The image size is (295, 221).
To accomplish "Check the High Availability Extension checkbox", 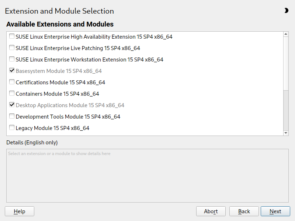I will 12,36.
